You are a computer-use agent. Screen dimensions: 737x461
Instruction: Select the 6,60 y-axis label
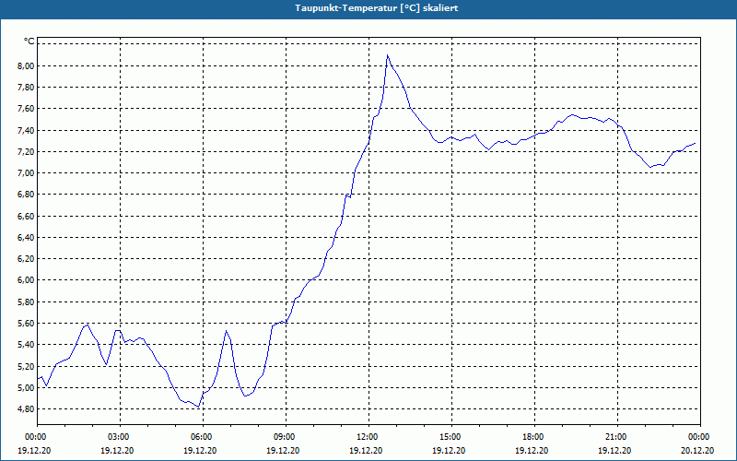[x=27, y=217]
